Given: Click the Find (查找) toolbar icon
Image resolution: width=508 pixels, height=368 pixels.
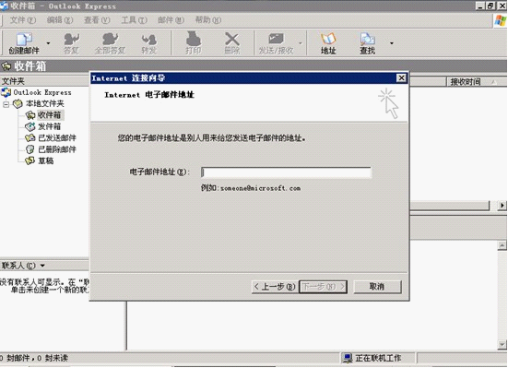Looking at the screenshot, I should 367,43.
